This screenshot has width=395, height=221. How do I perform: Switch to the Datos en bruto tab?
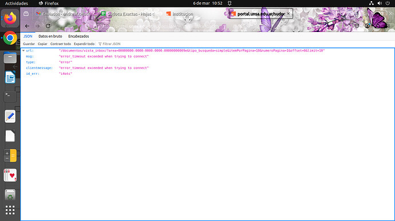pos(50,36)
